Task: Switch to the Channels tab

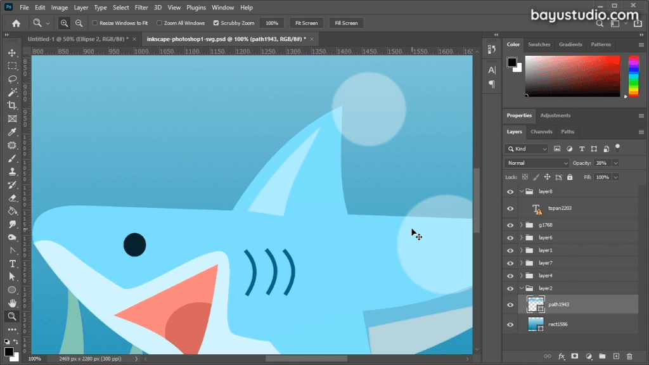Action: [x=541, y=132]
